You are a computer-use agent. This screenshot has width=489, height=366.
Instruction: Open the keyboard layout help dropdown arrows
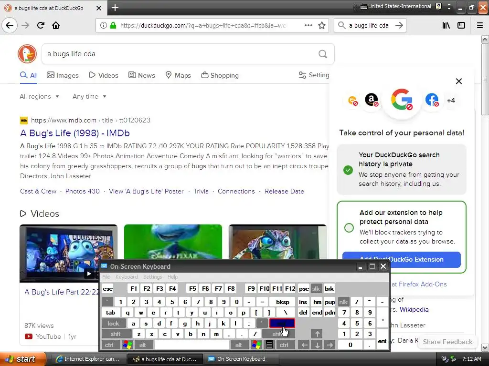pos(449,7)
